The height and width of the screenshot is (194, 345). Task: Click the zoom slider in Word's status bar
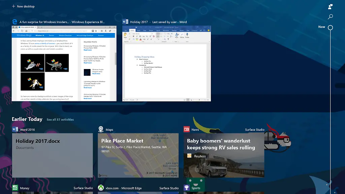click(199, 100)
